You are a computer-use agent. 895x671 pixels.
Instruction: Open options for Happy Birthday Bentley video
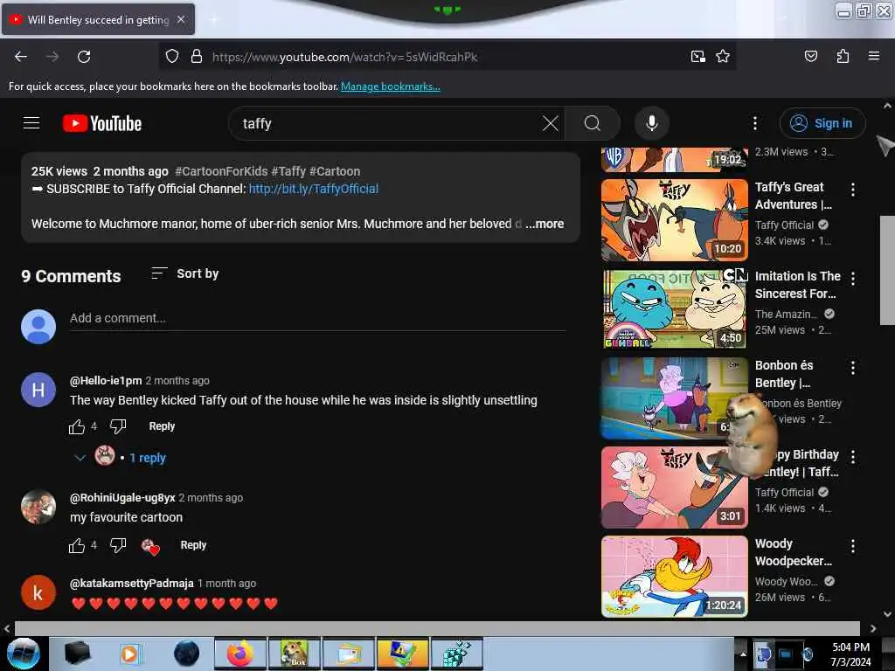[x=853, y=456]
